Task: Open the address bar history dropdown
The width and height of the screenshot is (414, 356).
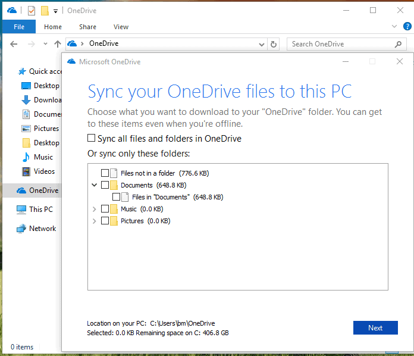Action: coord(262,45)
